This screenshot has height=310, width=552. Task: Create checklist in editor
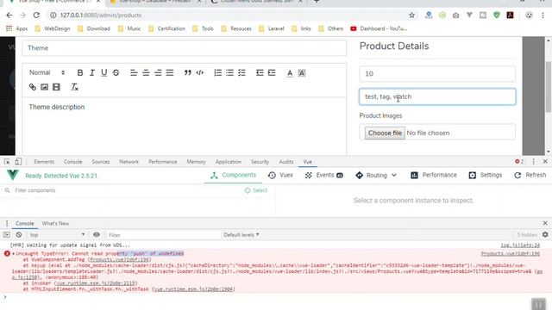[241, 72]
